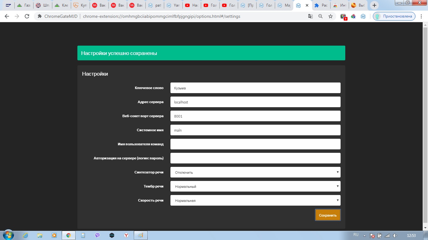The height and width of the screenshot is (240, 428).
Task: Click the Ключевое слово field containing Кузьма
Action: tap(255, 88)
